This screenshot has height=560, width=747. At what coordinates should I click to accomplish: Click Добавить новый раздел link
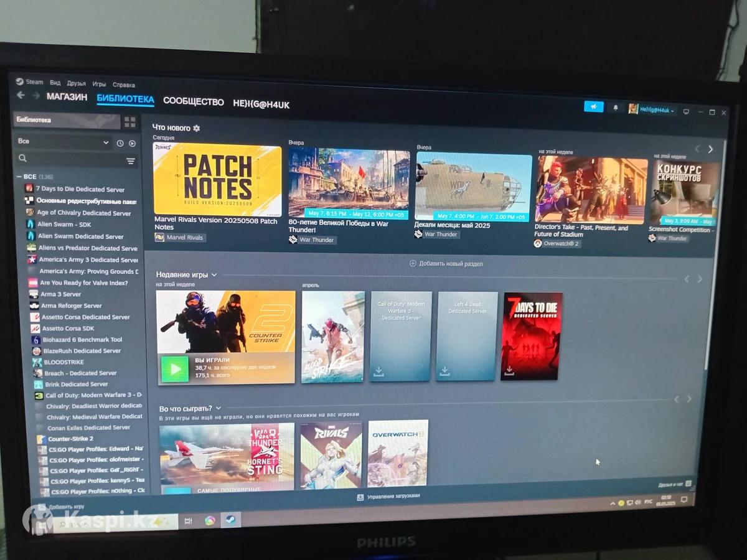pyautogui.click(x=446, y=263)
